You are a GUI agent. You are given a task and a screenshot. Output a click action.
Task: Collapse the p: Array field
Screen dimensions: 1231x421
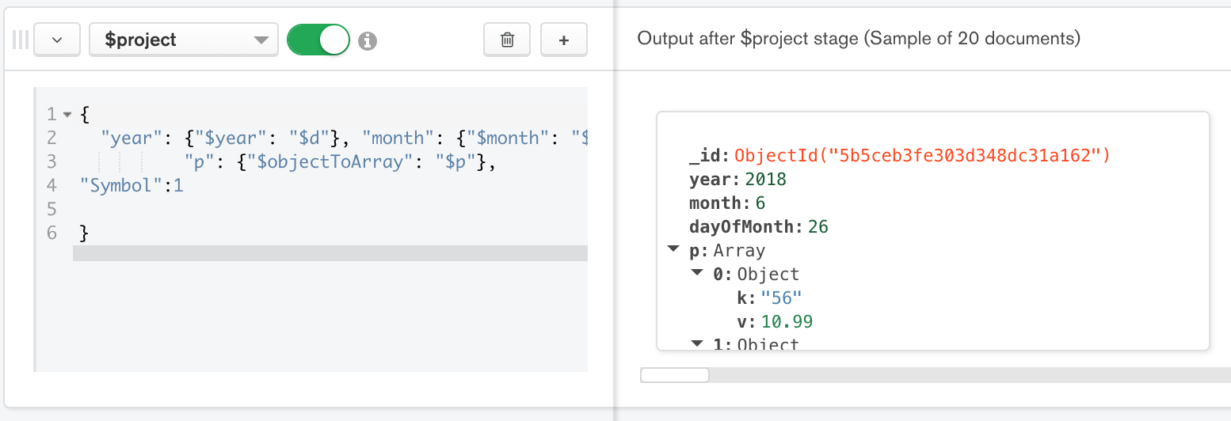673,250
